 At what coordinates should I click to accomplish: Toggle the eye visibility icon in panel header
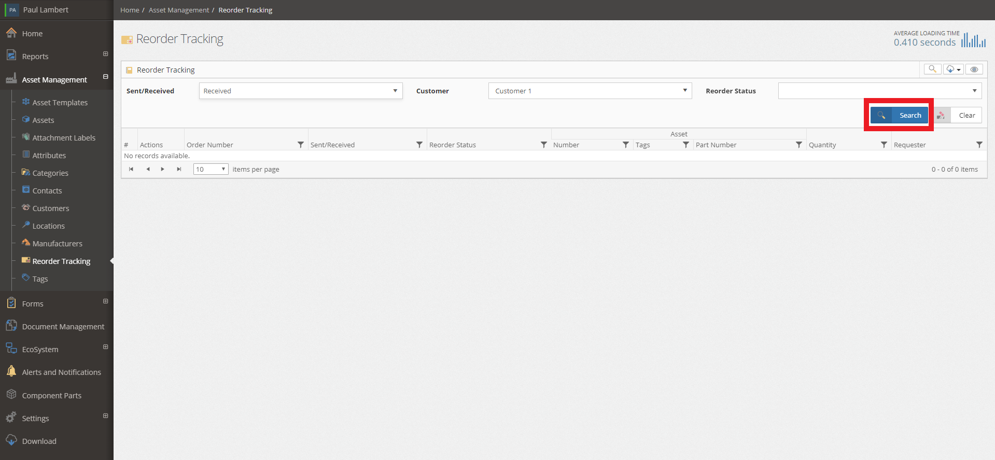coord(974,69)
